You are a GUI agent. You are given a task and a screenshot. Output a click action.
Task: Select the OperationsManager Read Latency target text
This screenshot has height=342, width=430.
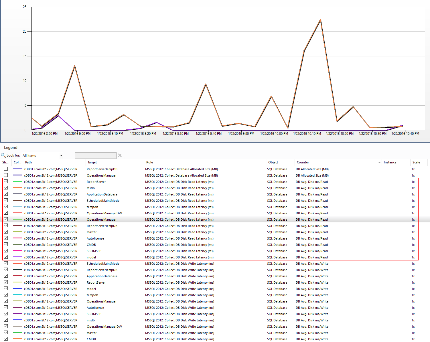tap(102, 220)
